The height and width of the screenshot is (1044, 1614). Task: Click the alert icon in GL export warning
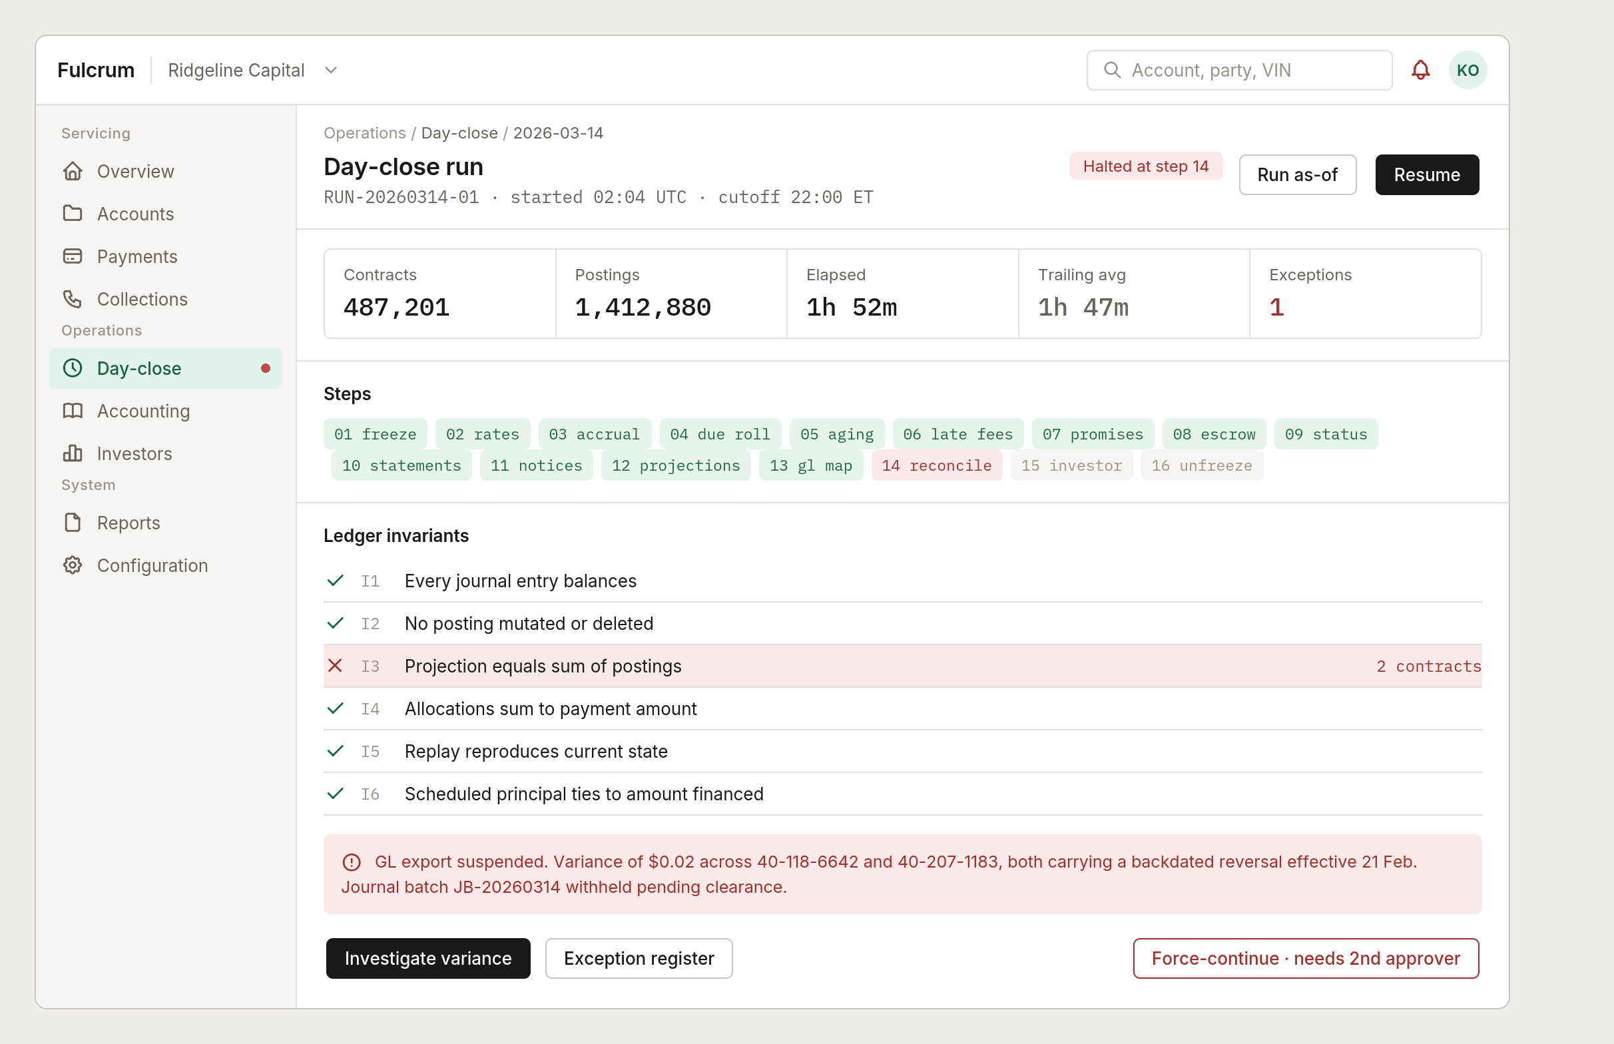pos(352,862)
